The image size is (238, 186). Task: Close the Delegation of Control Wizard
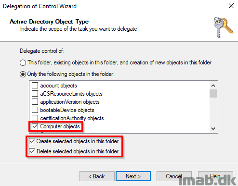[x=231, y=6]
